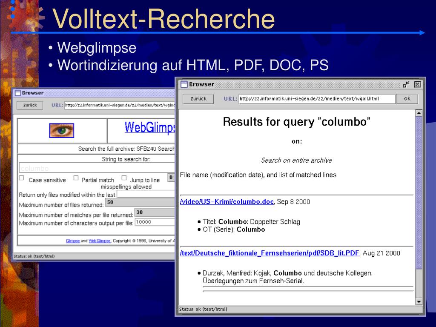Click the window icon in front Browser title bar
Screen dimensions: 436x327
coord(184,84)
